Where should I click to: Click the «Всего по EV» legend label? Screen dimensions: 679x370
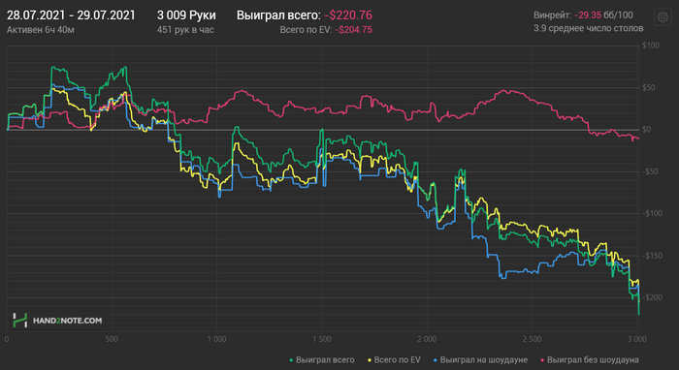pos(397,359)
